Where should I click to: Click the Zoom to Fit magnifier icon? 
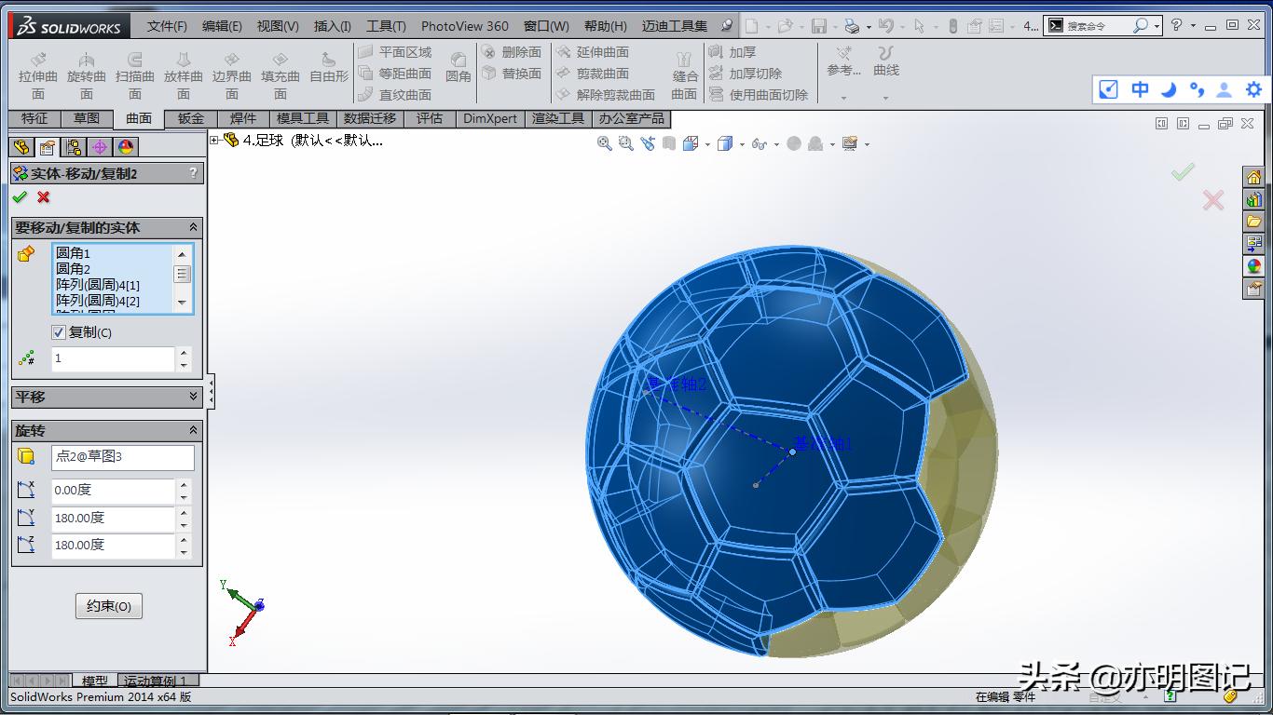click(x=604, y=143)
